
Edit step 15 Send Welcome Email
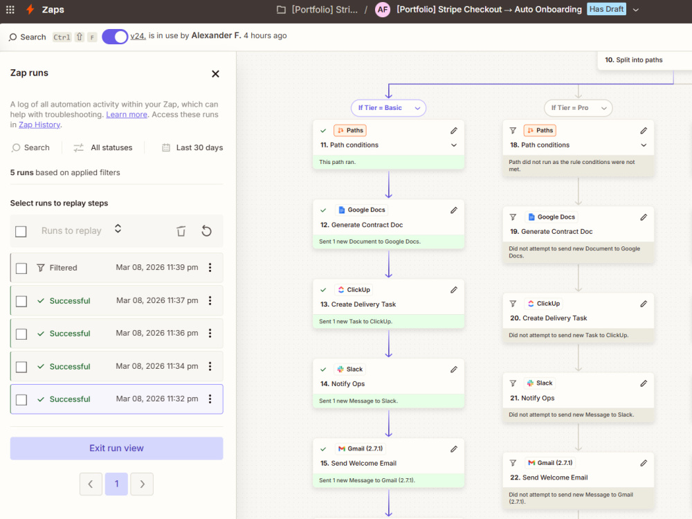coord(454,449)
